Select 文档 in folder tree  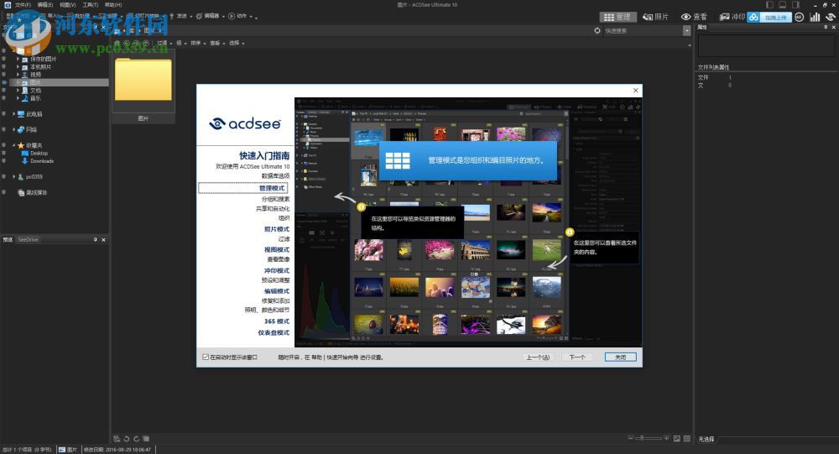click(35, 91)
